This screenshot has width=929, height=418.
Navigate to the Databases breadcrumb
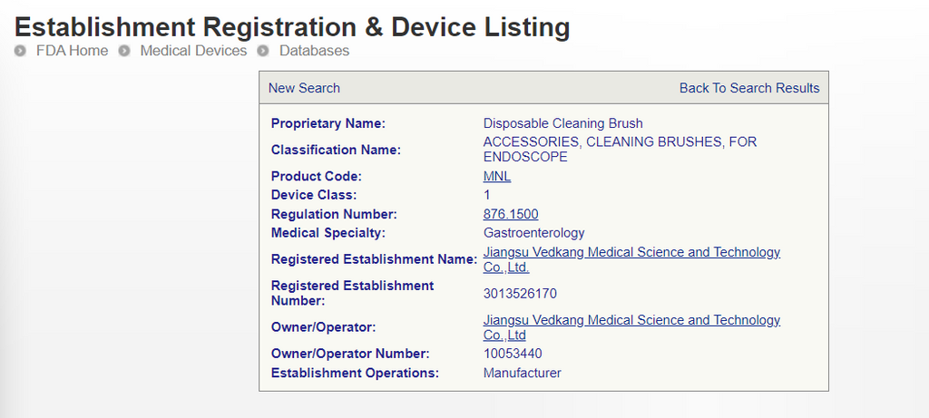(314, 51)
